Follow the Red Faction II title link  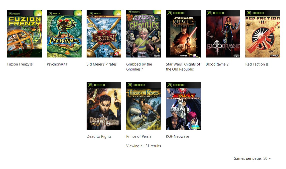257,64
